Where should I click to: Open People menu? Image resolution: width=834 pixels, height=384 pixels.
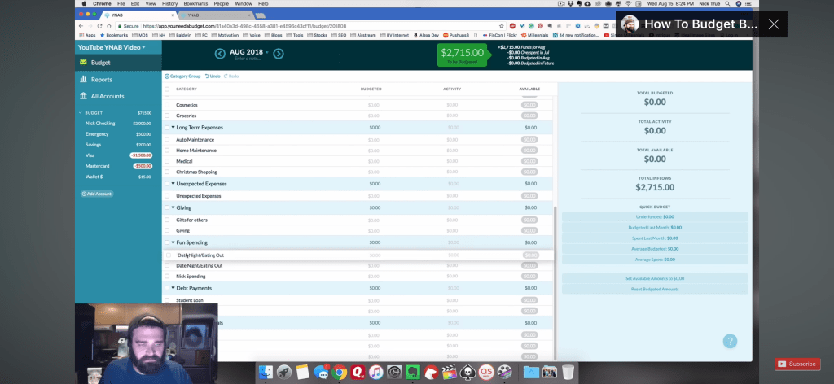[x=222, y=4]
